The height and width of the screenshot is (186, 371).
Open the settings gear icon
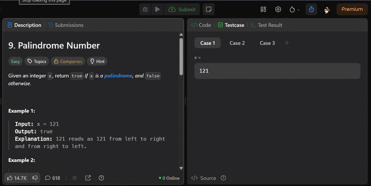[278, 9]
